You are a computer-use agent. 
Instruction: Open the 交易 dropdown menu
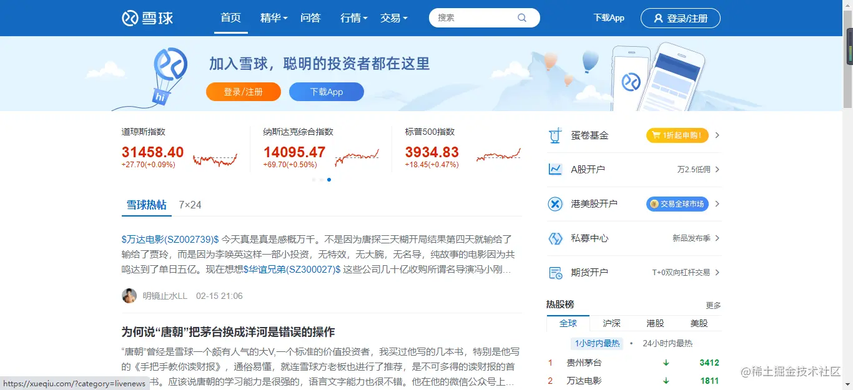point(394,18)
